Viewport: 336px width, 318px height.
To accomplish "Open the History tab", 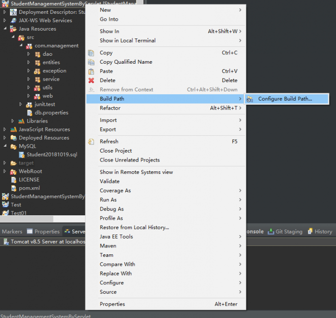I will click(x=323, y=232).
